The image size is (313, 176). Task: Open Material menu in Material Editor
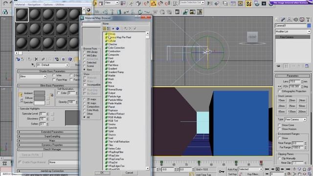tap(20, 4)
